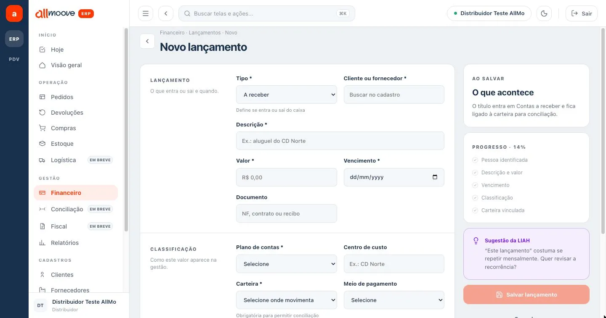Click the Centro de custo field
The height and width of the screenshot is (318, 606).
pos(394,264)
